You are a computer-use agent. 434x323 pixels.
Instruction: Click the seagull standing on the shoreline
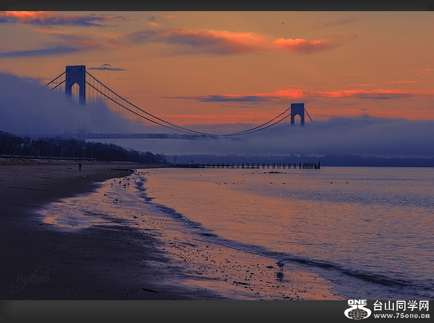[x=281, y=263]
